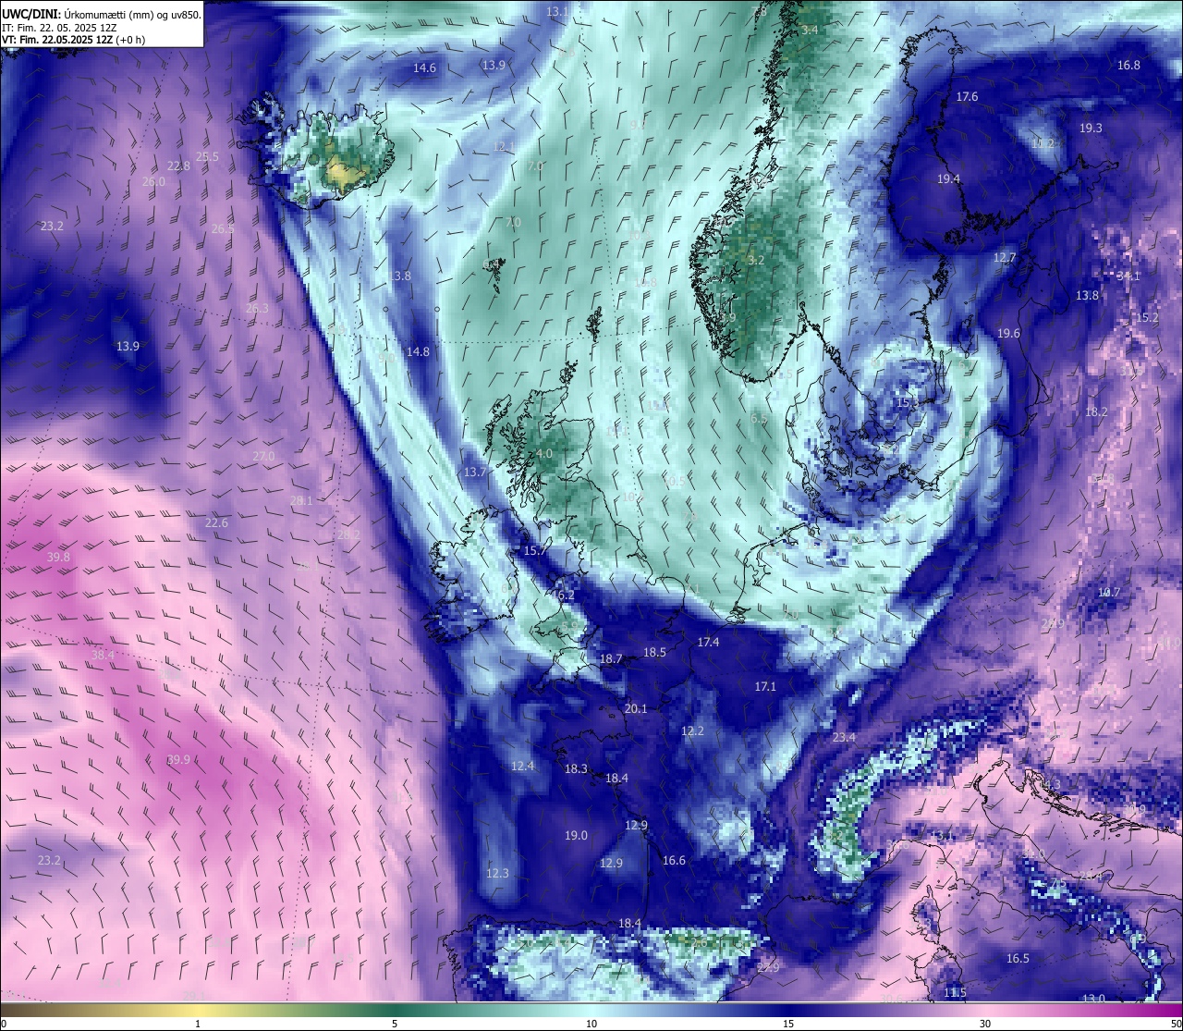
Task: Click the map value '28.1'
Action: (301, 501)
